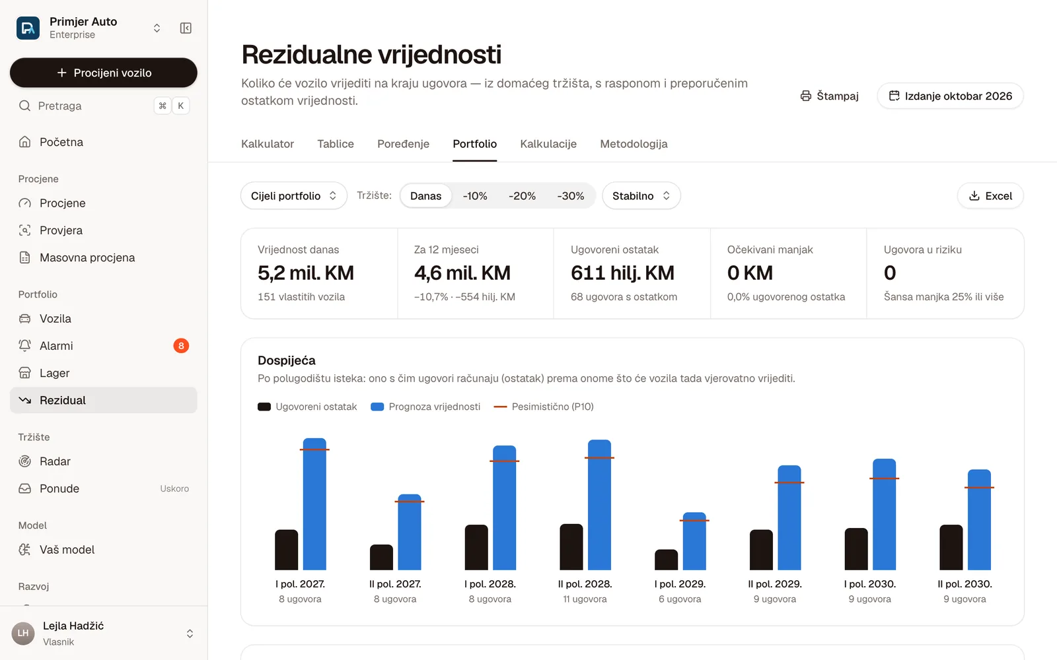Screen dimensions: 1057x660
Task: Click the Alarmi bell icon
Action: [x=24, y=346]
